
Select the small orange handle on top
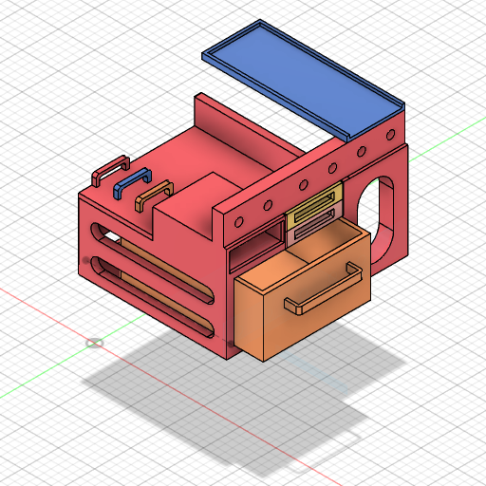pyautogui.click(x=154, y=196)
